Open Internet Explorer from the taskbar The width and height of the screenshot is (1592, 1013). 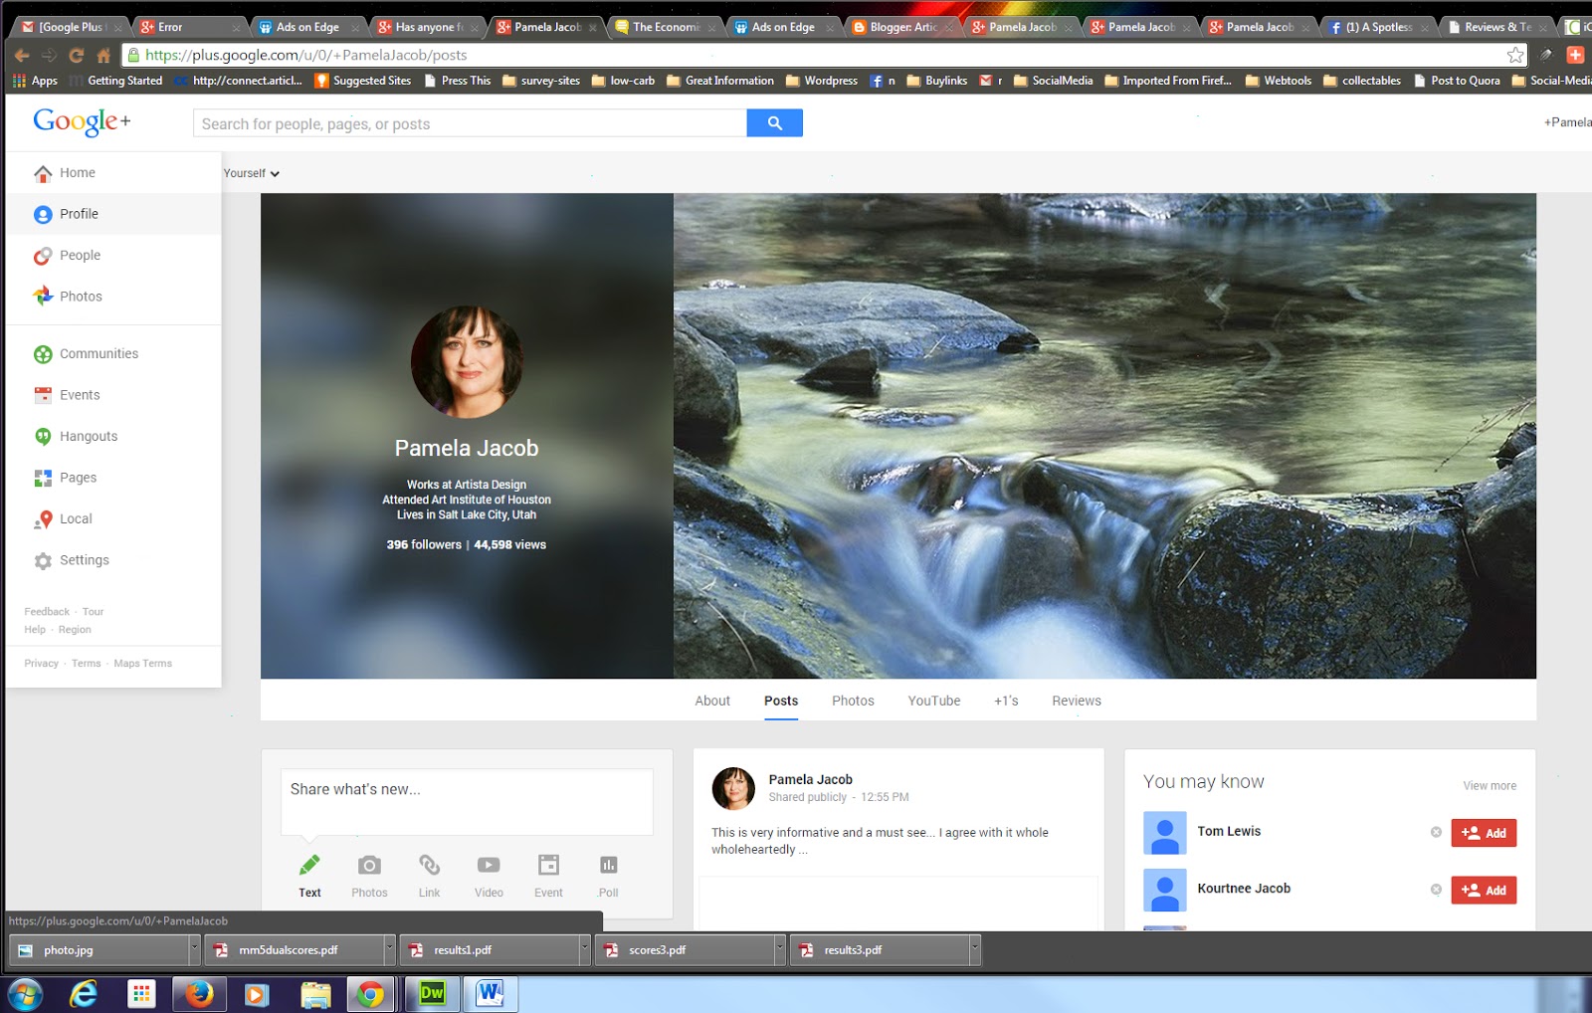click(84, 994)
